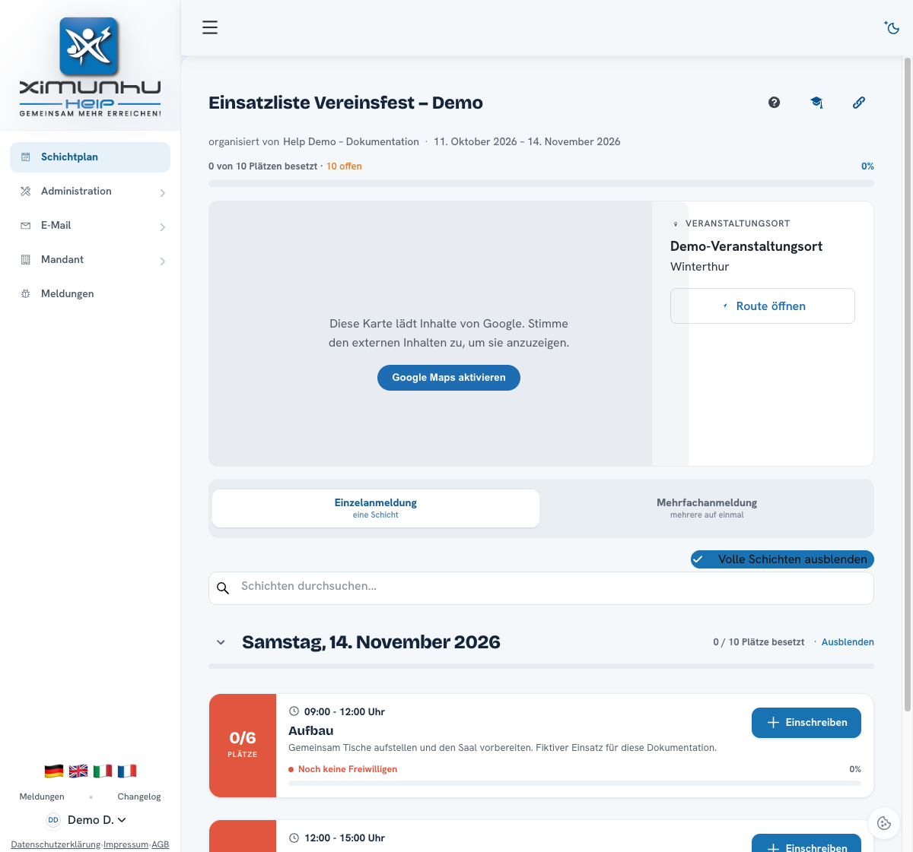Image resolution: width=913 pixels, height=852 pixels.
Task: Select the Mehrfachanmeldung tab
Action: pos(707,508)
